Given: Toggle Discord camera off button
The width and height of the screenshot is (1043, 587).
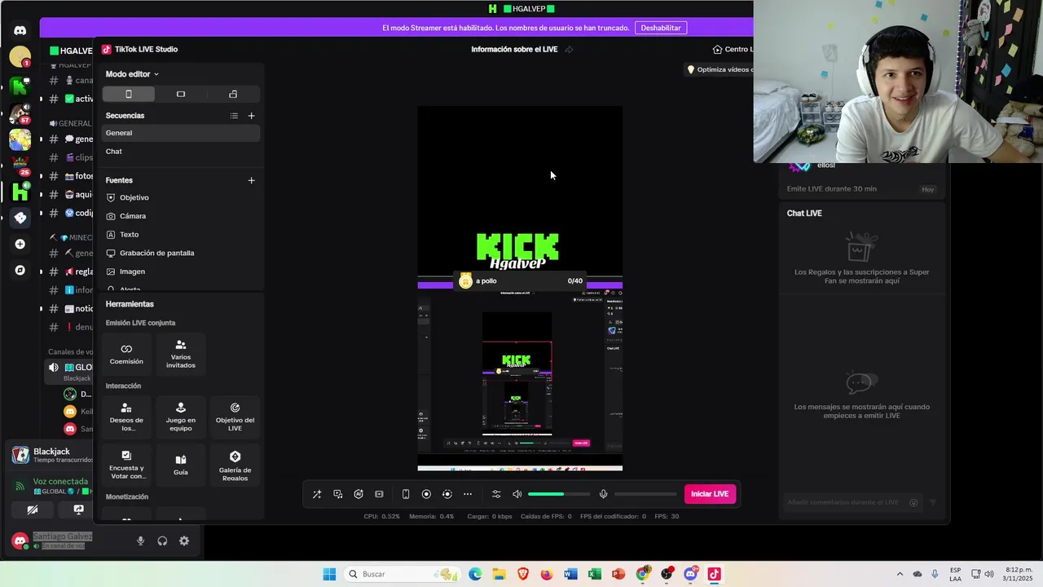Looking at the screenshot, I should tap(32, 510).
